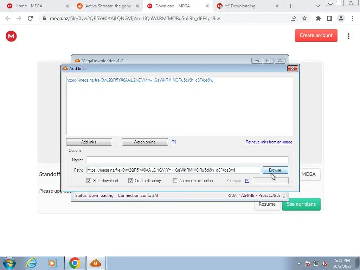Image resolution: width=360 pixels, height=270 pixels.
Task: Bookmark this page with the star icon
Action: [x=304, y=18]
